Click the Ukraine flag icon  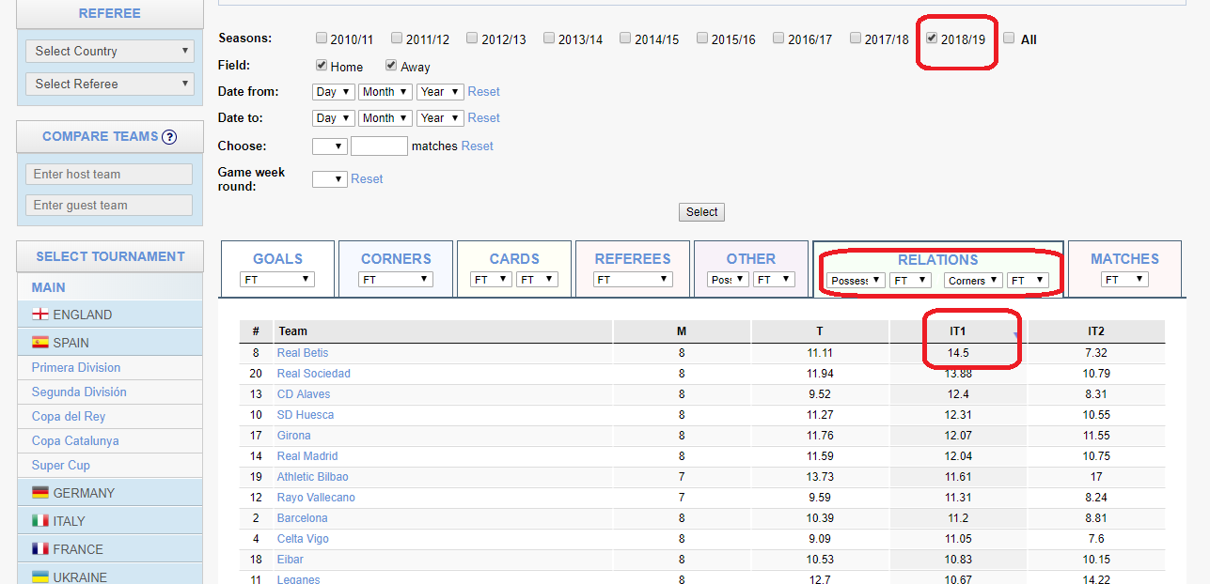click(x=40, y=576)
